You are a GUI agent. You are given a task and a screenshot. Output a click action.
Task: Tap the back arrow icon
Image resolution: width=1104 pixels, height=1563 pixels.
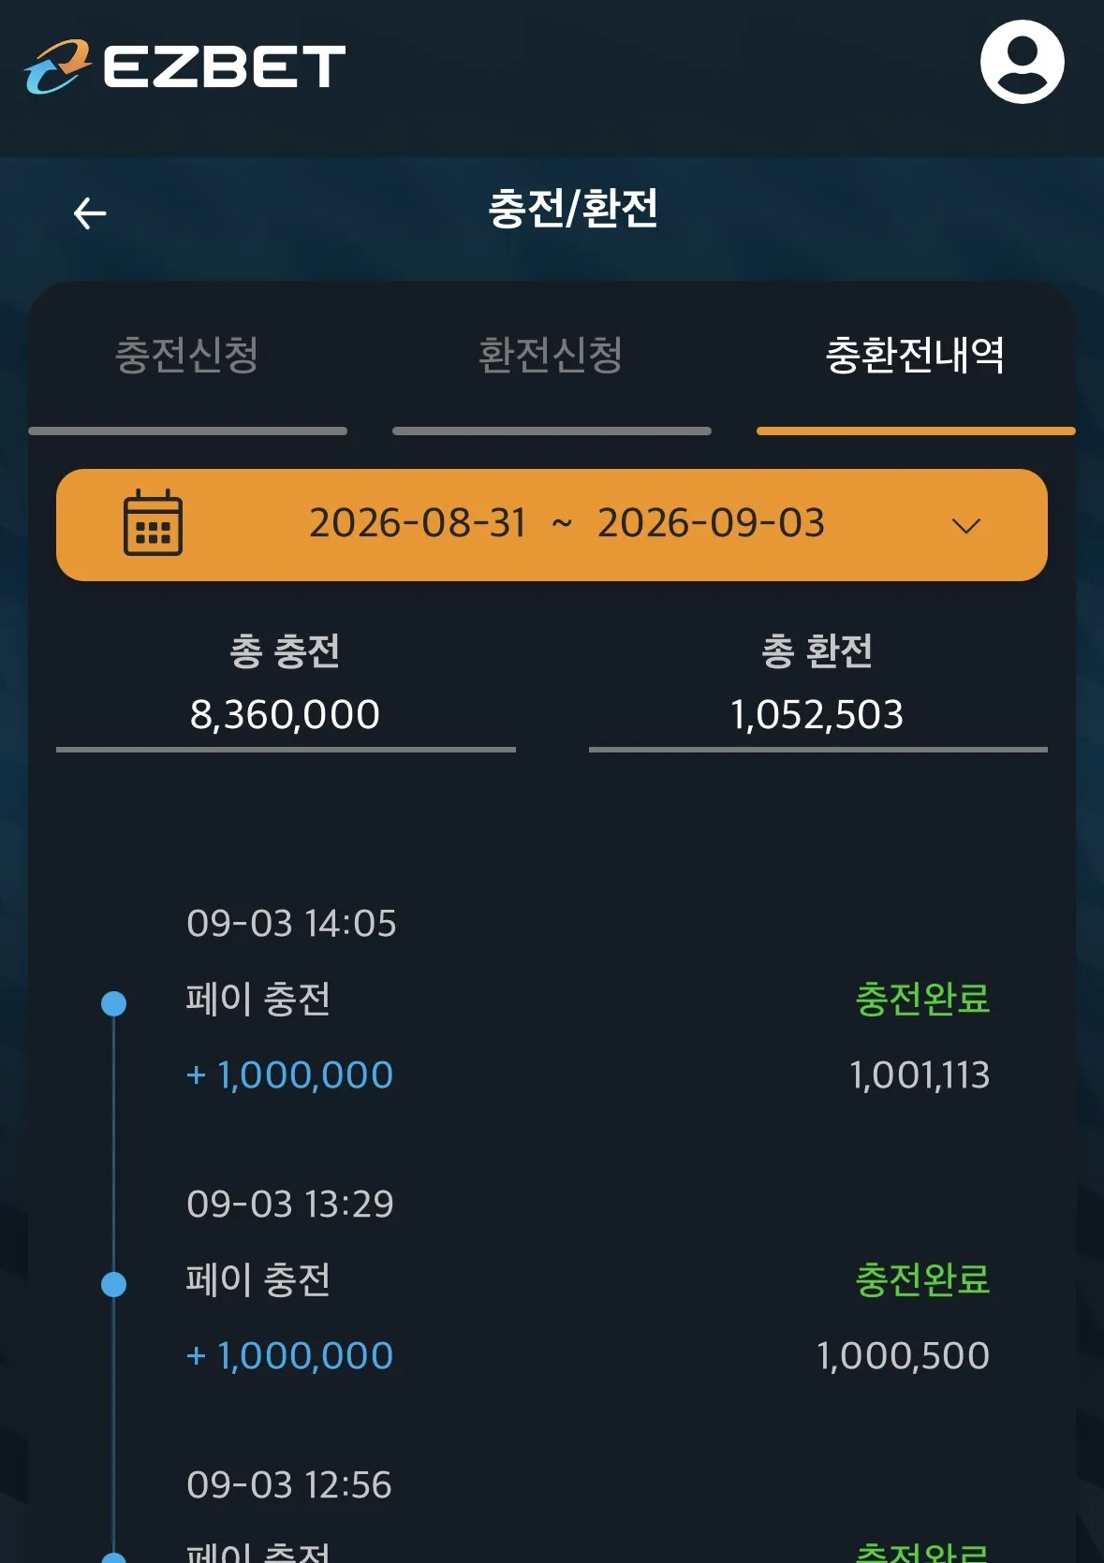pyautogui.click(x=90, y=213)
